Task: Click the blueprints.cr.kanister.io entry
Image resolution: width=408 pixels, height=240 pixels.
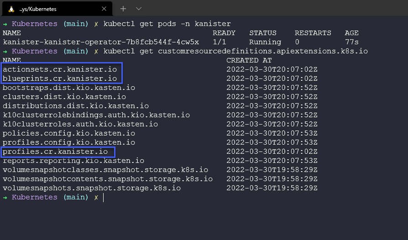Action: 60,78
